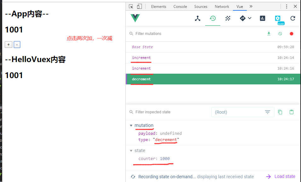Click the Revert All mutations icon
The width and height of the screenshot is (301, 182).
point(280,34)
